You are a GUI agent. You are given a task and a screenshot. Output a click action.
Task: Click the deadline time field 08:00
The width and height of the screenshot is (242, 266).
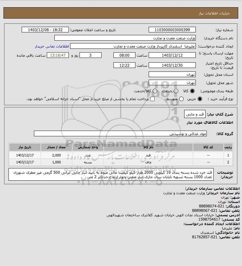coord(124,55)
